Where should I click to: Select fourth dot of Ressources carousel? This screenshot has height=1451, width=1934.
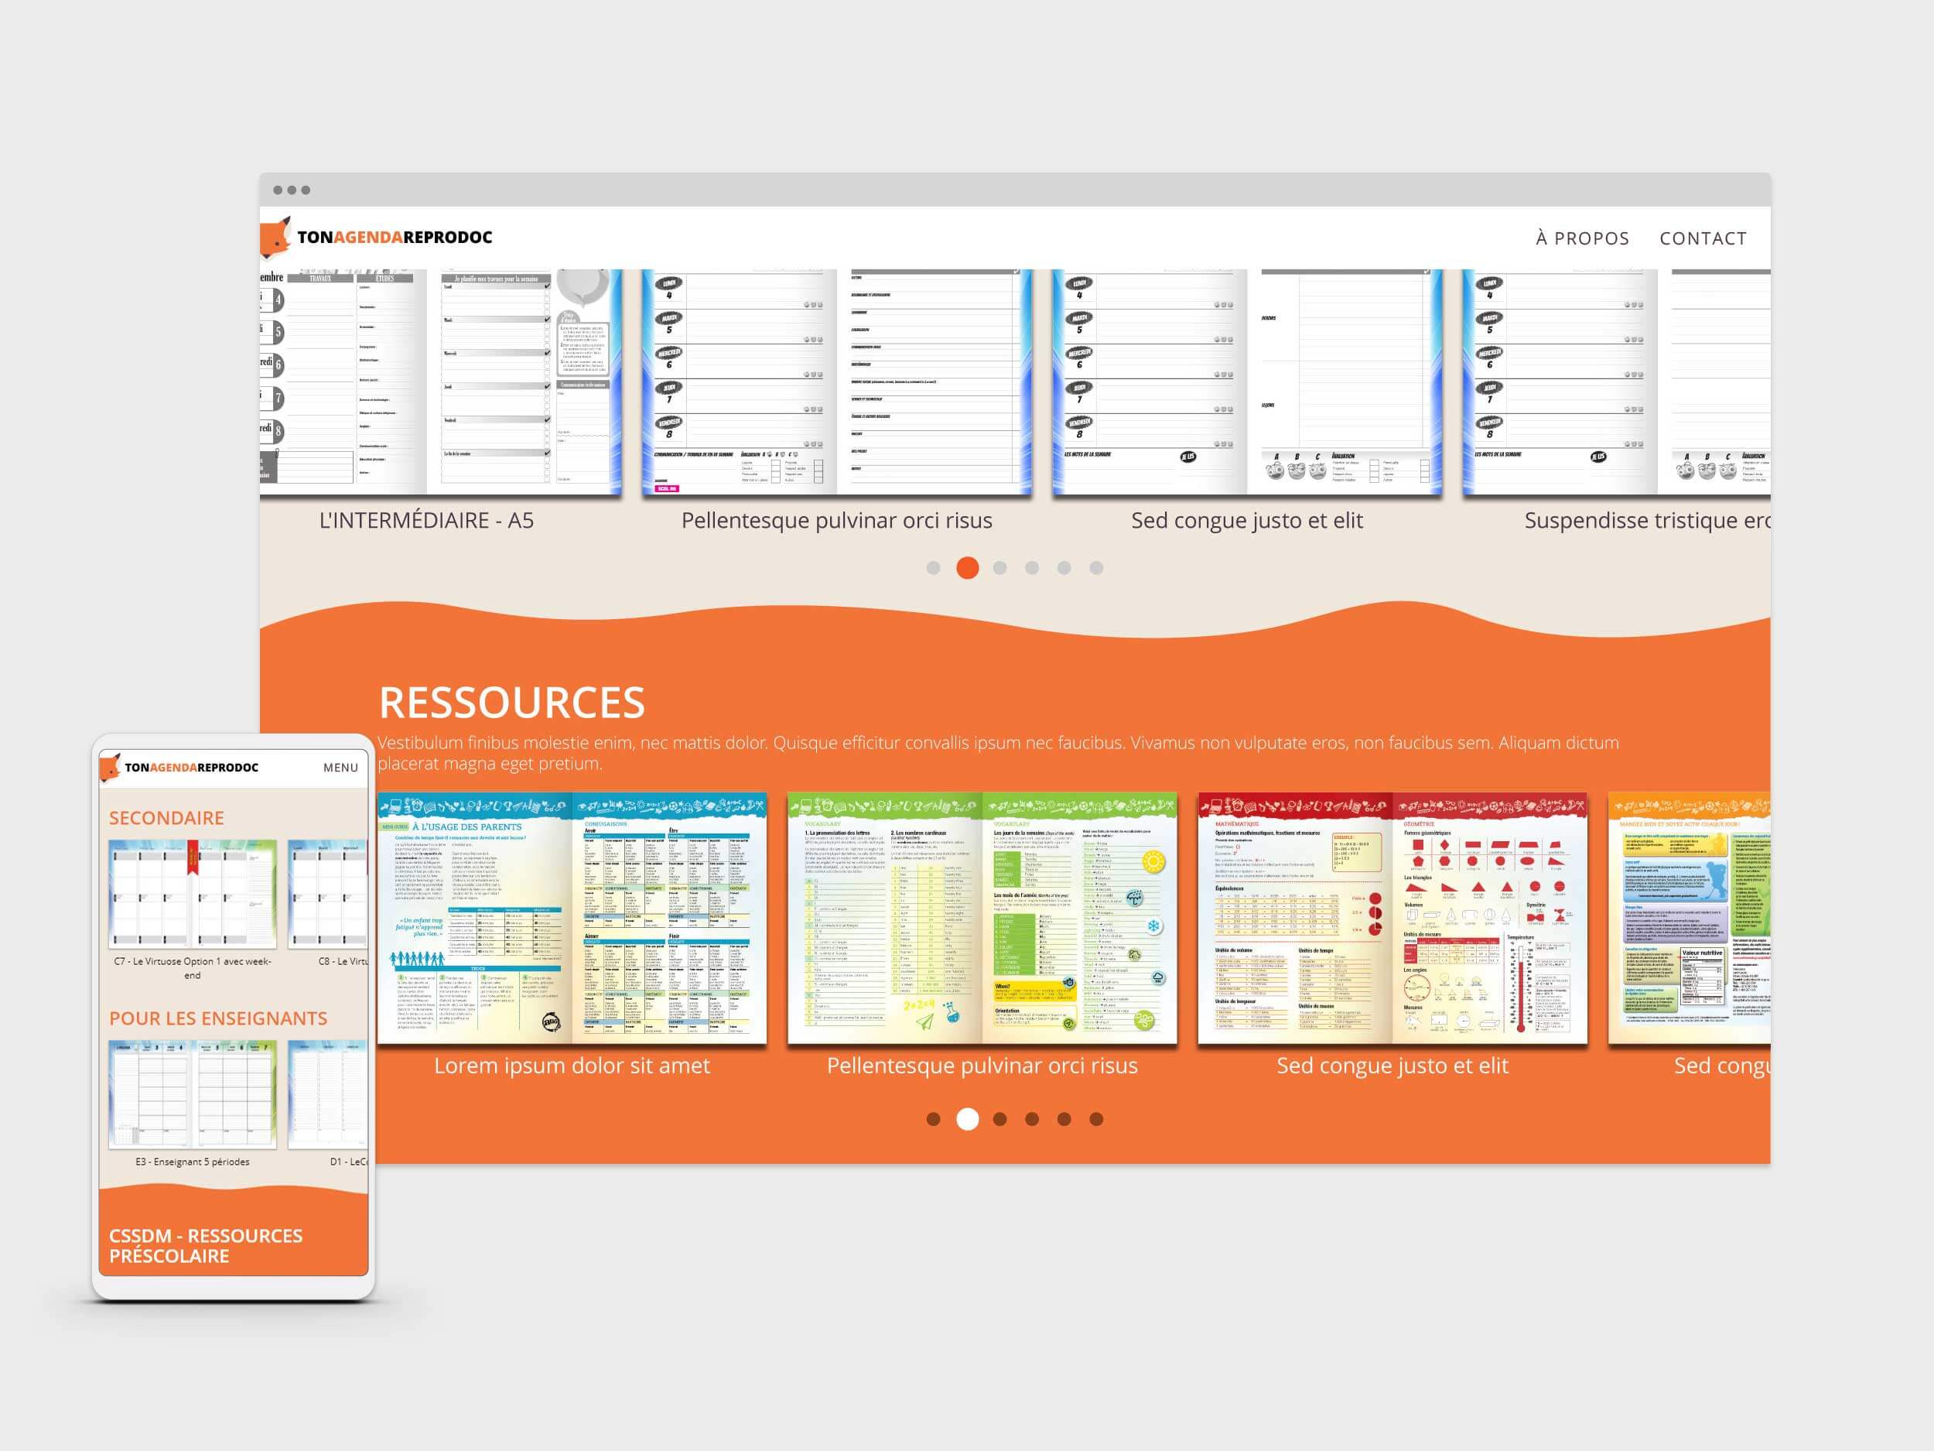pyautogui.click(x=1032, y=1119)
